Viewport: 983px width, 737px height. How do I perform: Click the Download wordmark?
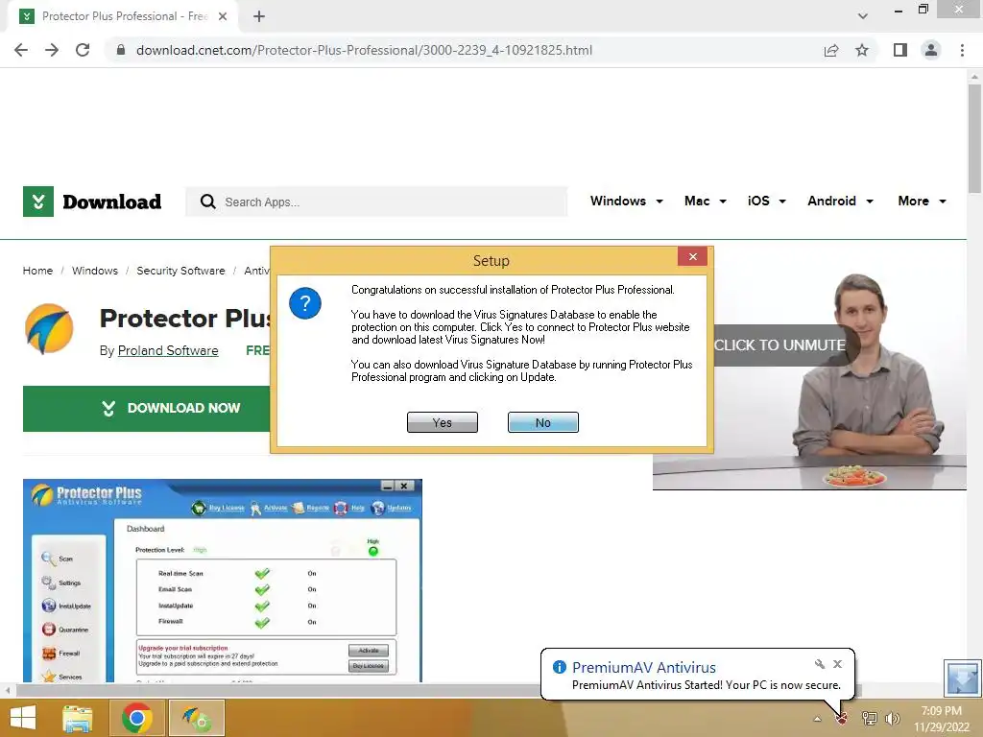[x=111, y=202]
